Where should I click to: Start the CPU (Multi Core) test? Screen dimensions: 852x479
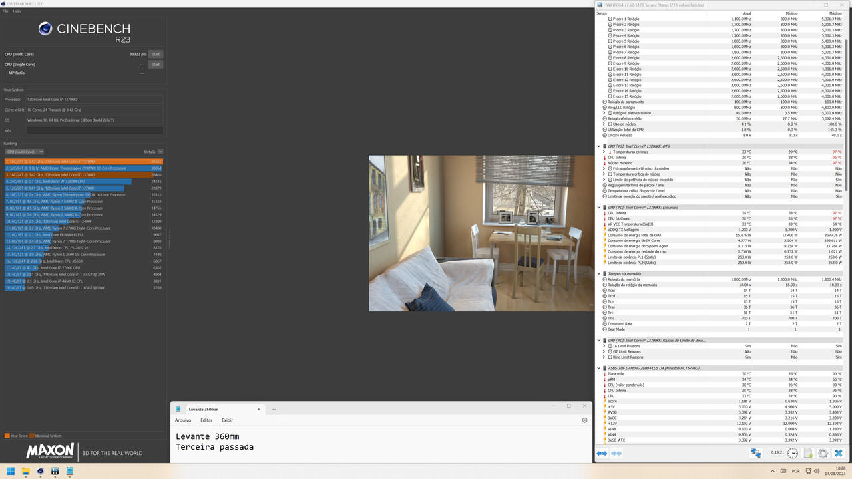point(156,54)
